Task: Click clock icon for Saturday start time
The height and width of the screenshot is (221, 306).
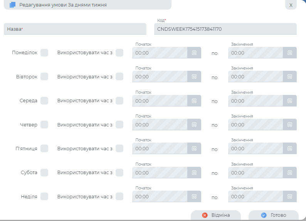Action: 194,173
